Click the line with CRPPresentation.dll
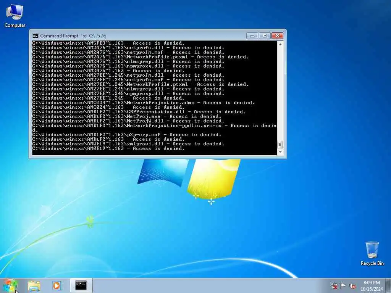Image resolution: width=391 pixels, height=293 pixels. click(x=139, y=112)
